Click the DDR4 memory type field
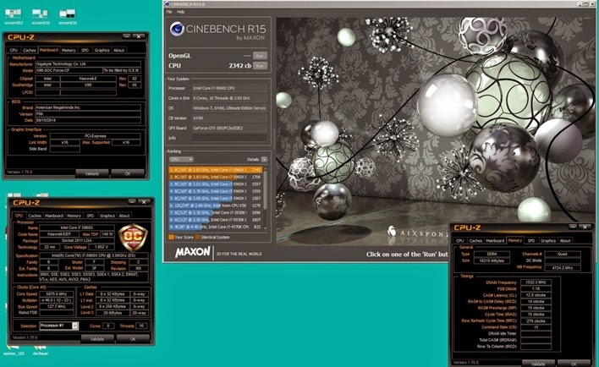The image size is (599, 367). tap(492, 254)
